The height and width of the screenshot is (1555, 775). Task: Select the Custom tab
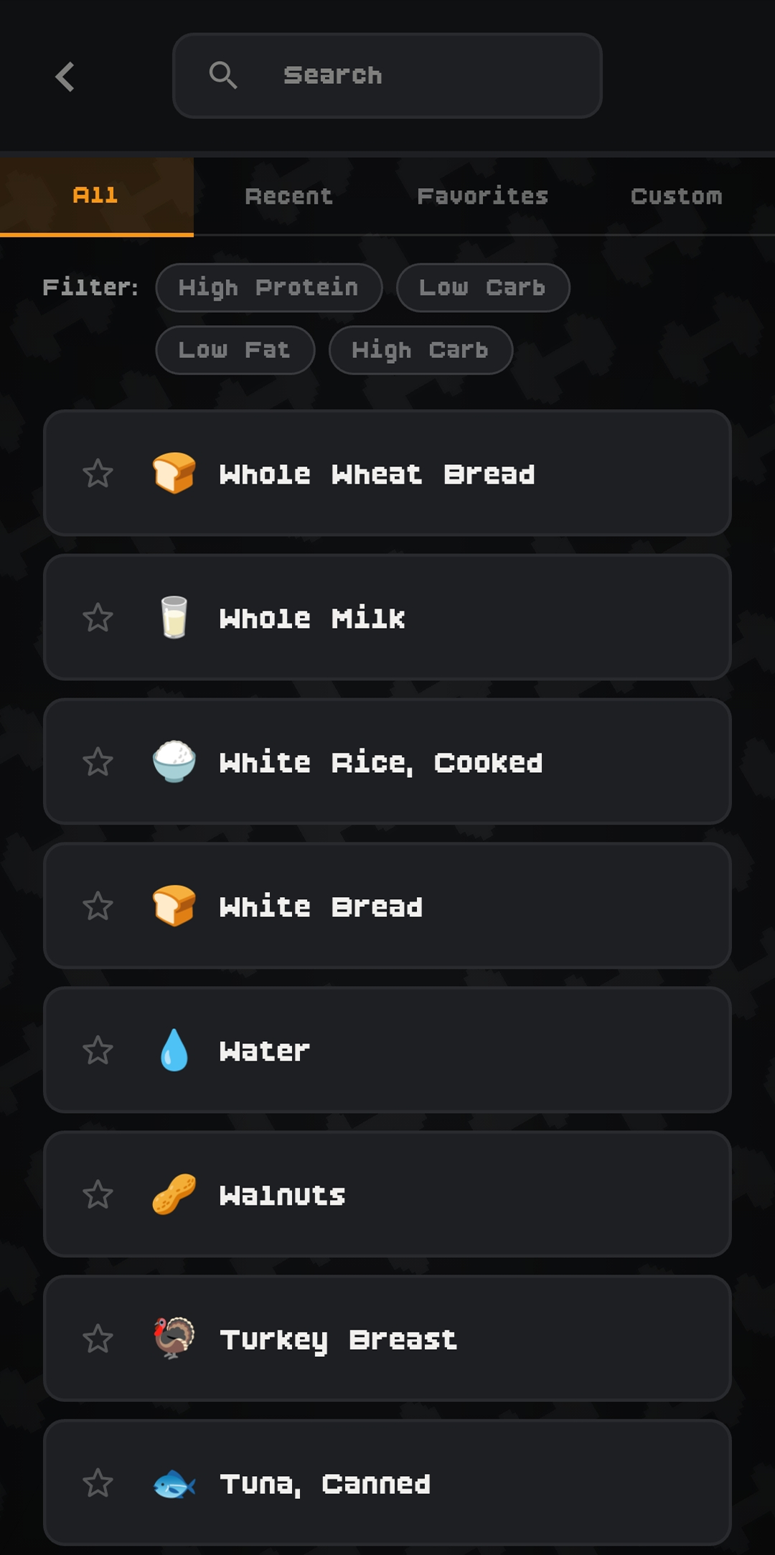677,197
